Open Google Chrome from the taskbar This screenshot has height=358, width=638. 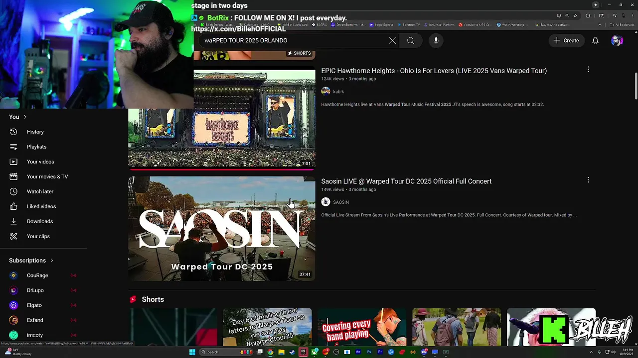(270, 352)
